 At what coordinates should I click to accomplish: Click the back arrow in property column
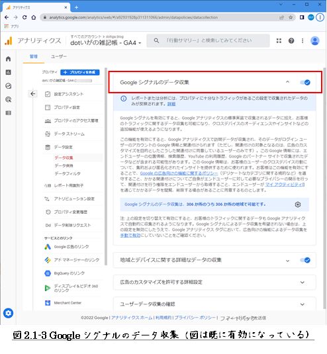pyautogui.click(x=32, y=94)
